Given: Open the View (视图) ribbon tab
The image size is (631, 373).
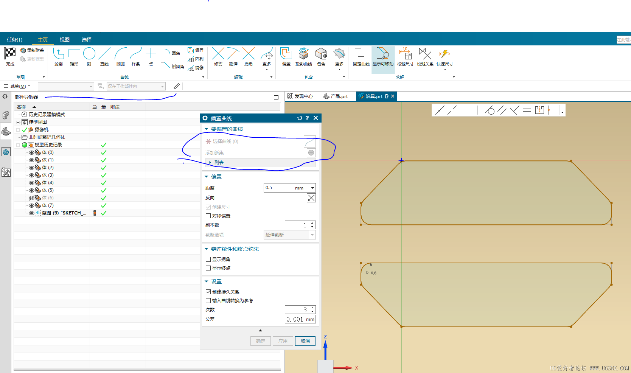Looking at the screenshot, I should [x=64, y=40].
